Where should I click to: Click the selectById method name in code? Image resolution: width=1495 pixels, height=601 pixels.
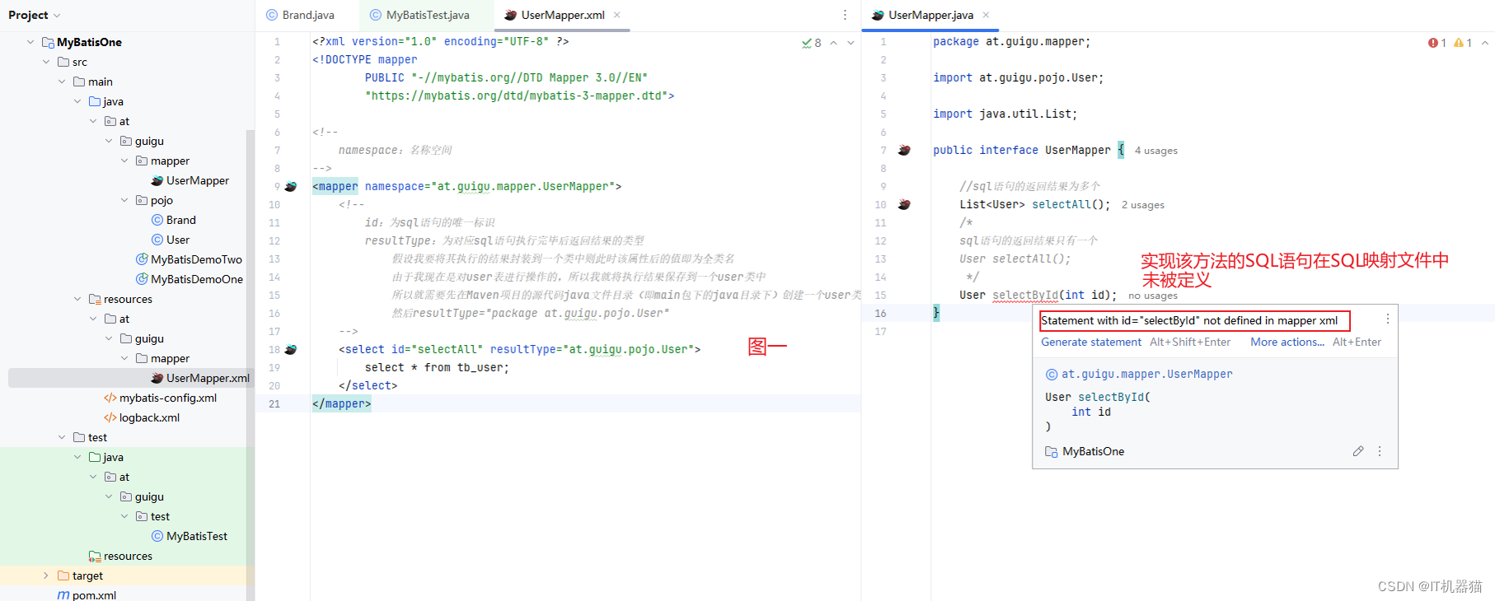pyautogui.click(x=1025, y=295)
